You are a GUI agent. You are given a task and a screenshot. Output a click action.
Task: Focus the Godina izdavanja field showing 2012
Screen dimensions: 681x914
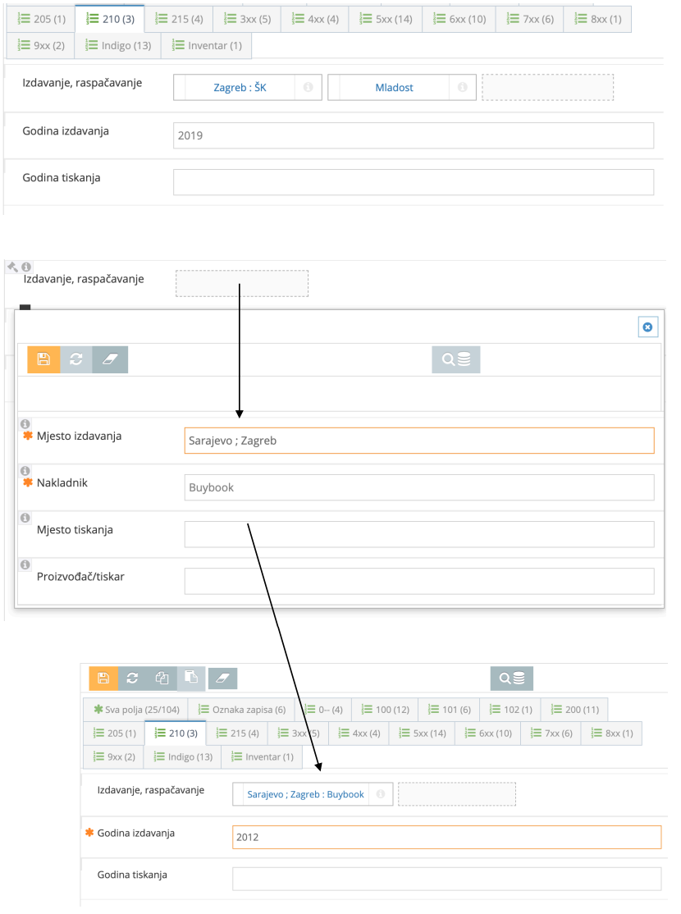[x=446, y=838]
